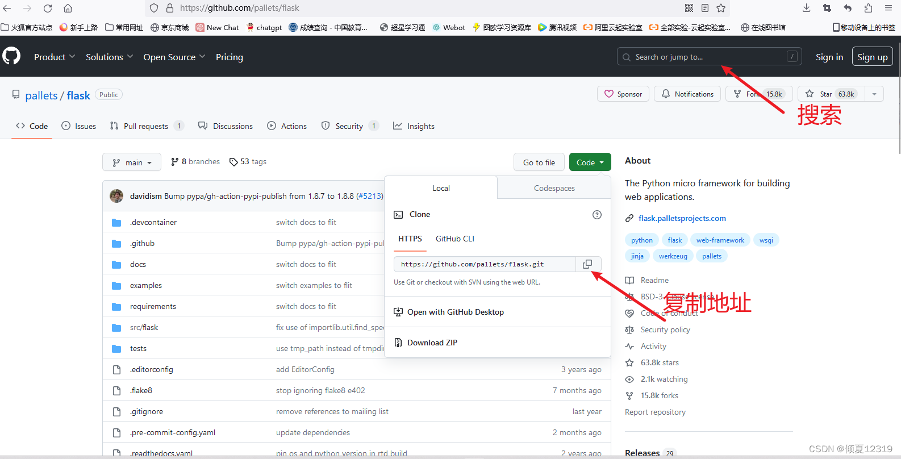This screenshot has height=459, width=901.
Task: Expand the Product menu
Action: pos(55,57)
